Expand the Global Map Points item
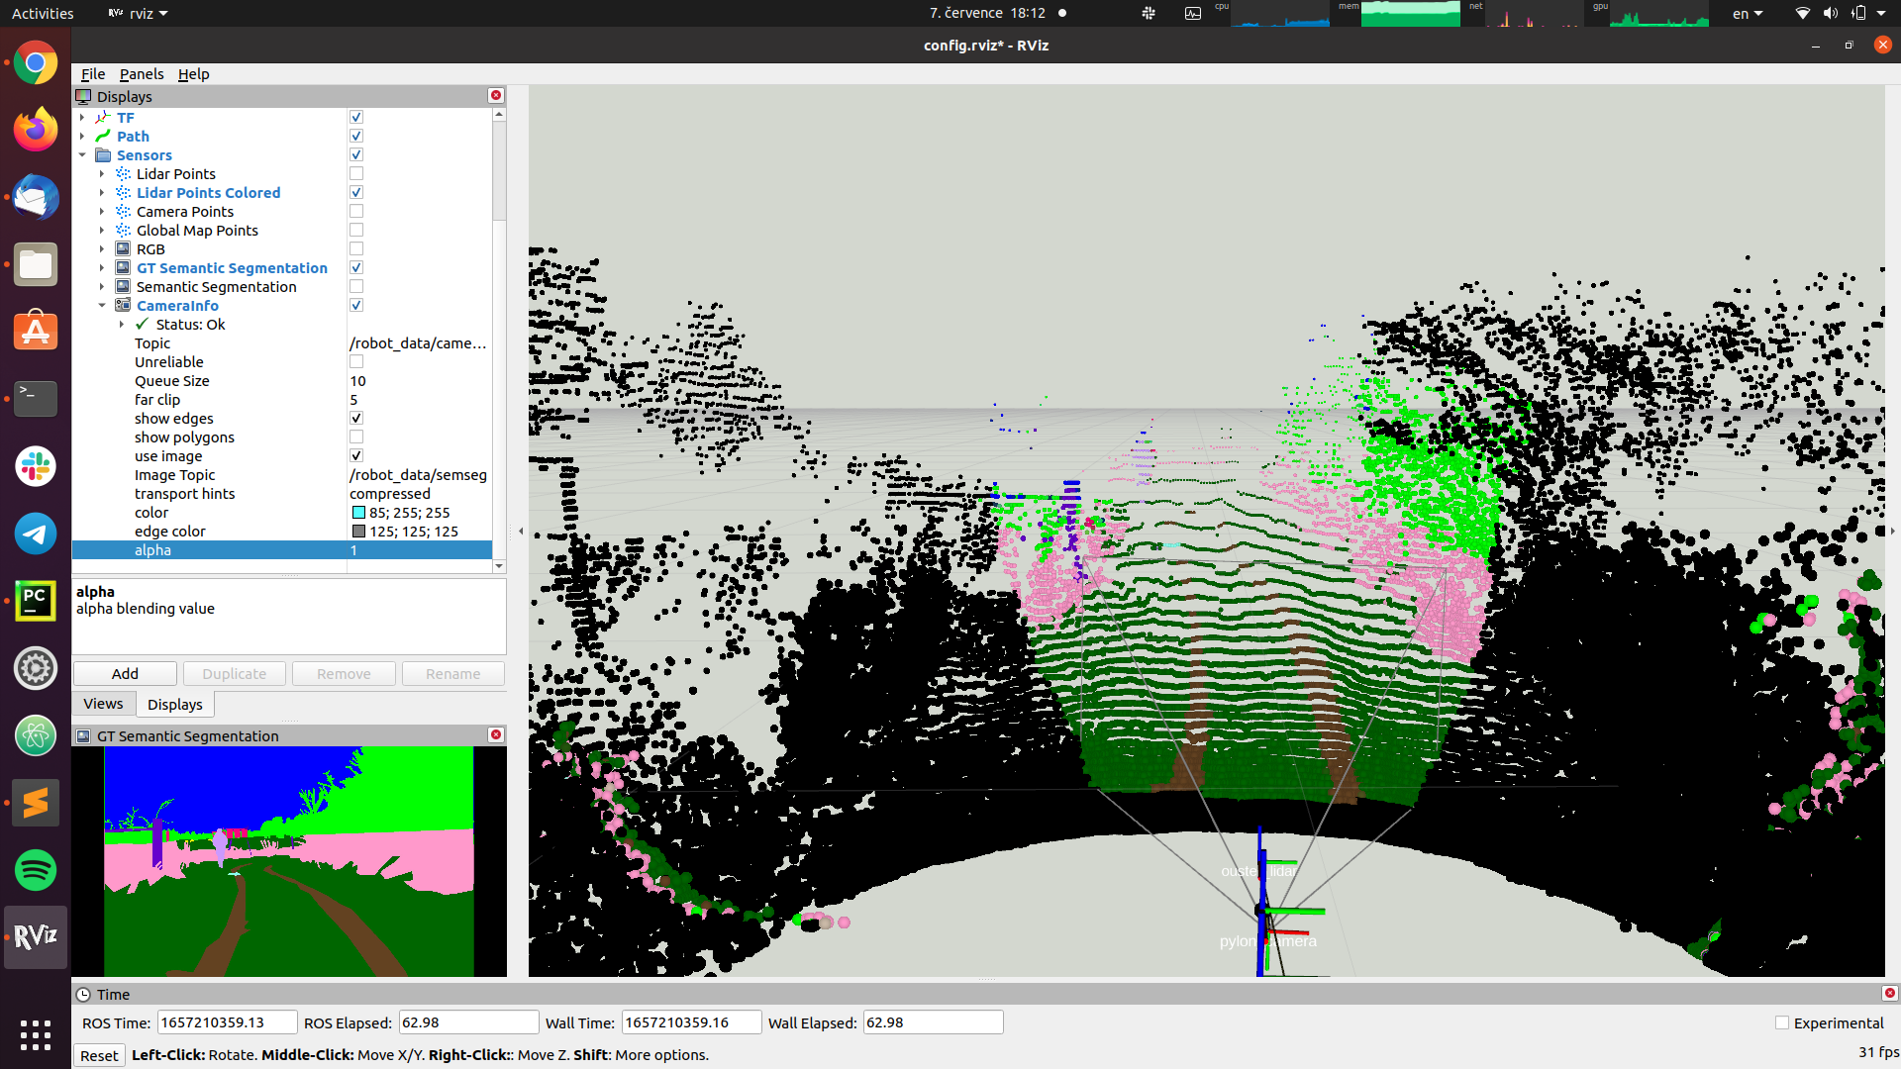Viewport: 1901px width, 1069px height. pyautogui.click(x=102, y=231)
